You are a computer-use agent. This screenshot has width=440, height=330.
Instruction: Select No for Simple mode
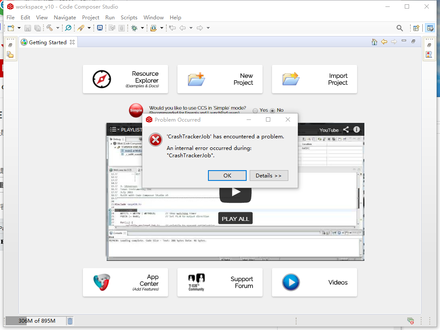(272, 110)
